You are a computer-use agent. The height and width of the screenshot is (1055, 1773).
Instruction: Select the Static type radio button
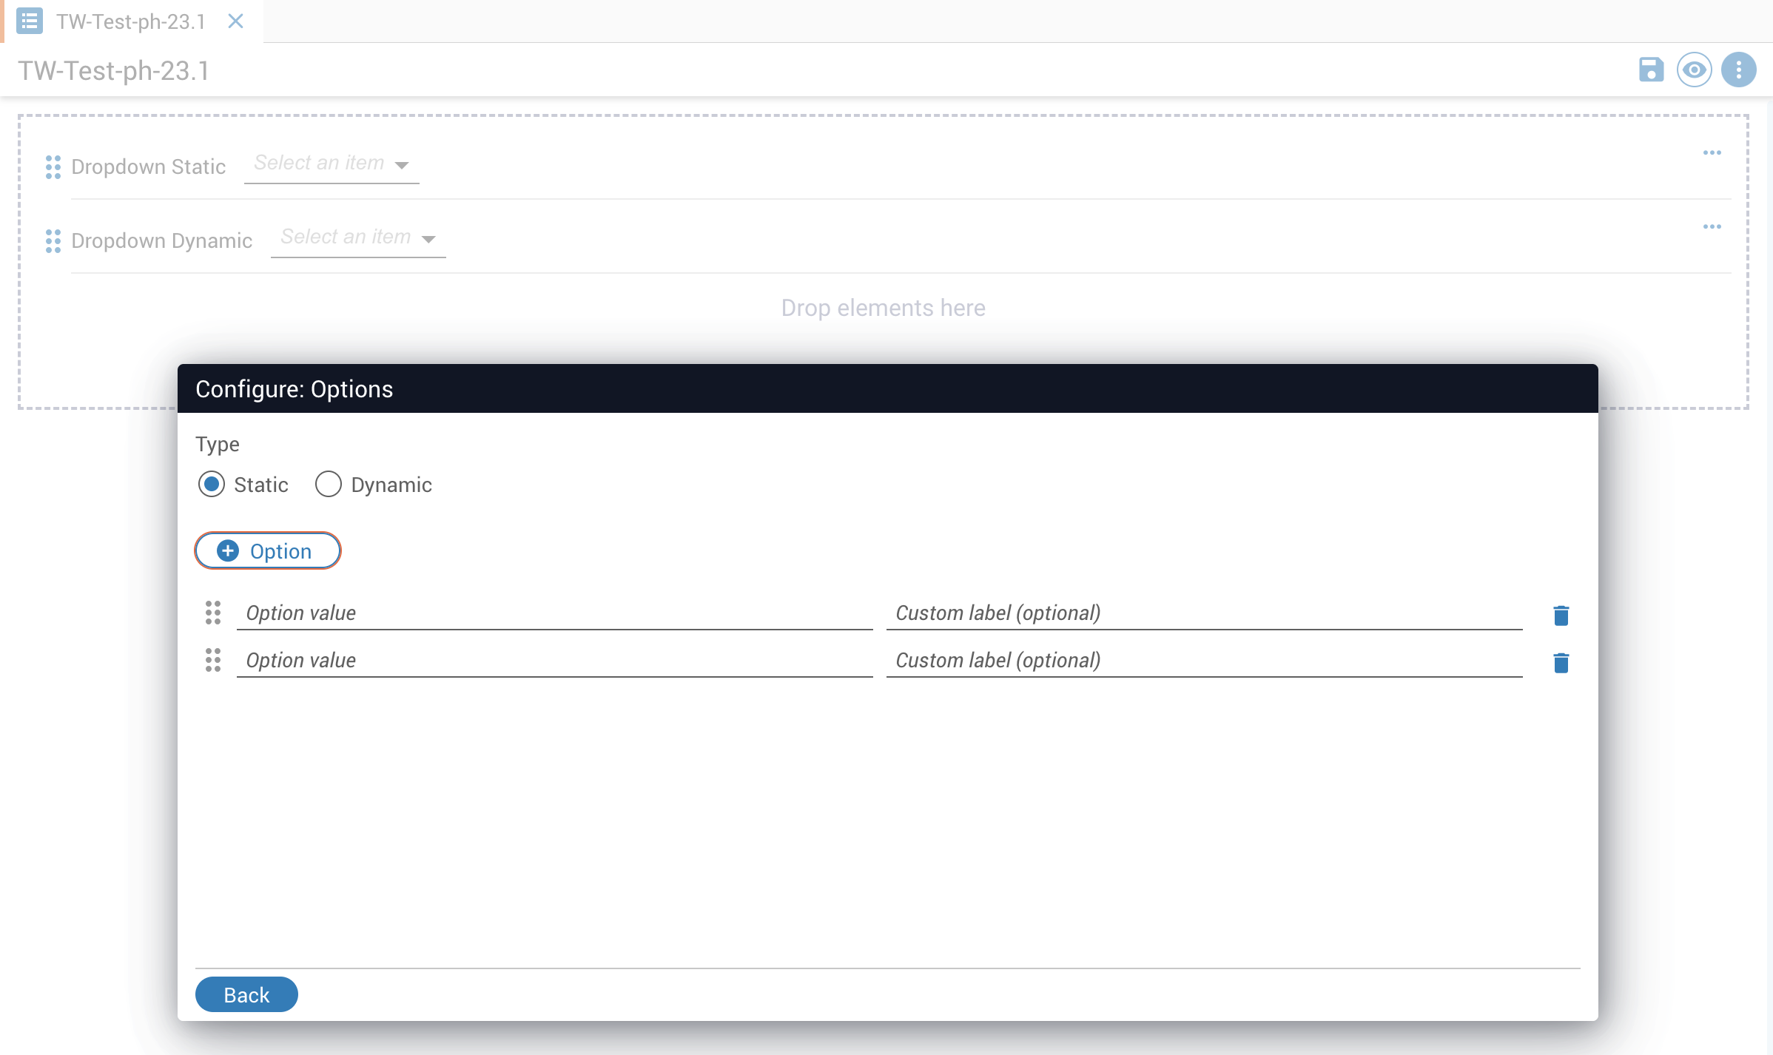click(212, 485)
